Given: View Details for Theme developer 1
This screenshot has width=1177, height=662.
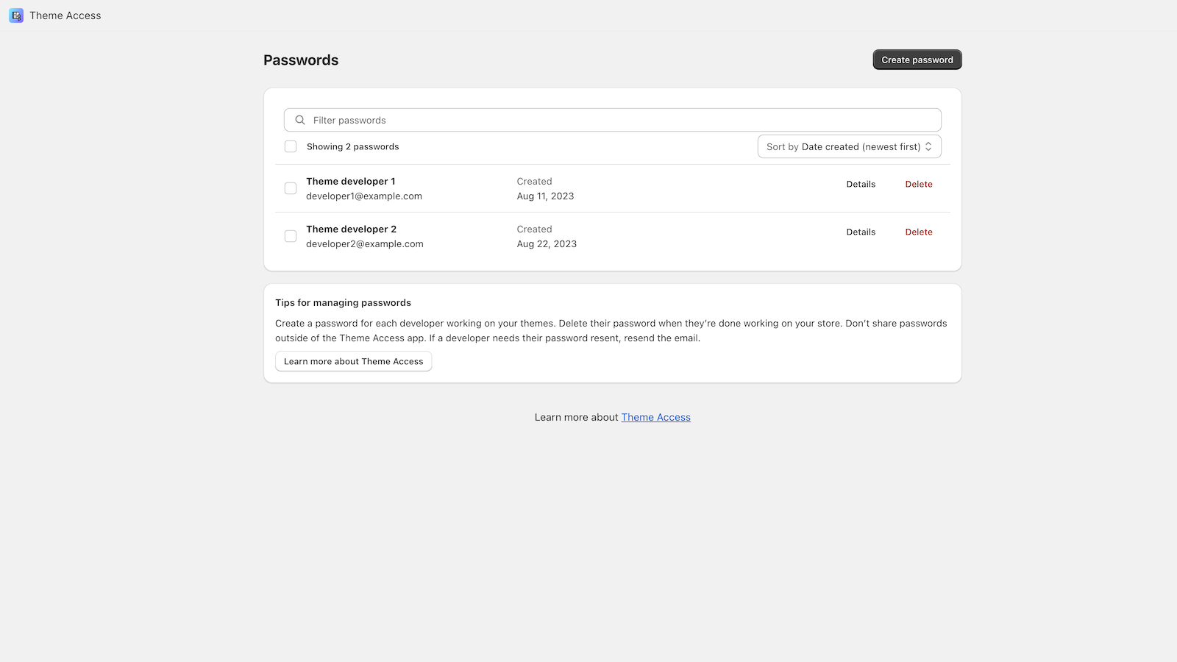Looking at the screenshot, I should (x=861, y=184).
